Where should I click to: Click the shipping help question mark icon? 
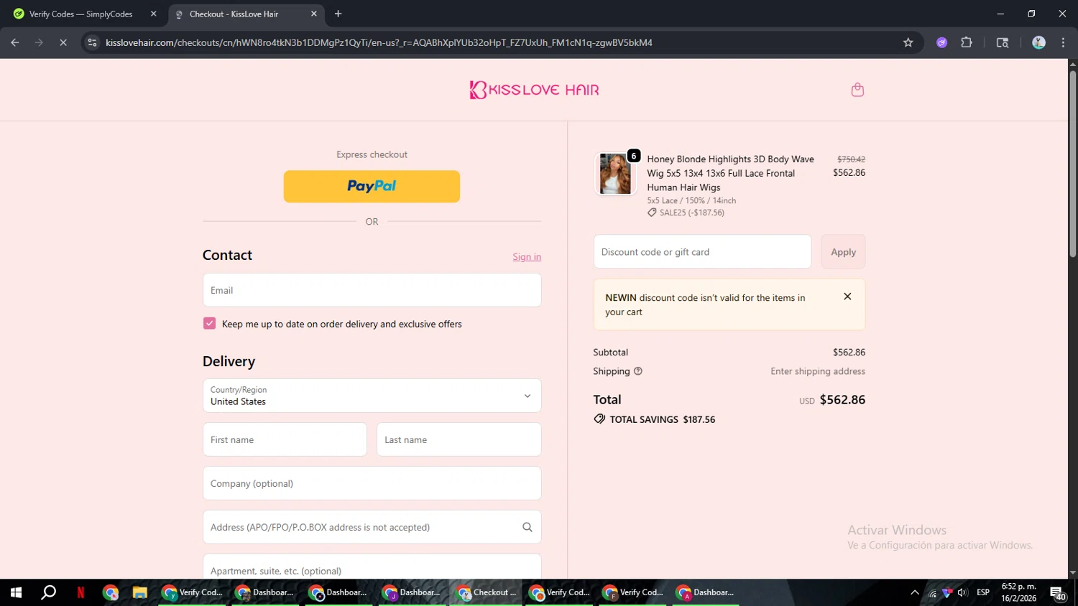click(x=637, y=371)
